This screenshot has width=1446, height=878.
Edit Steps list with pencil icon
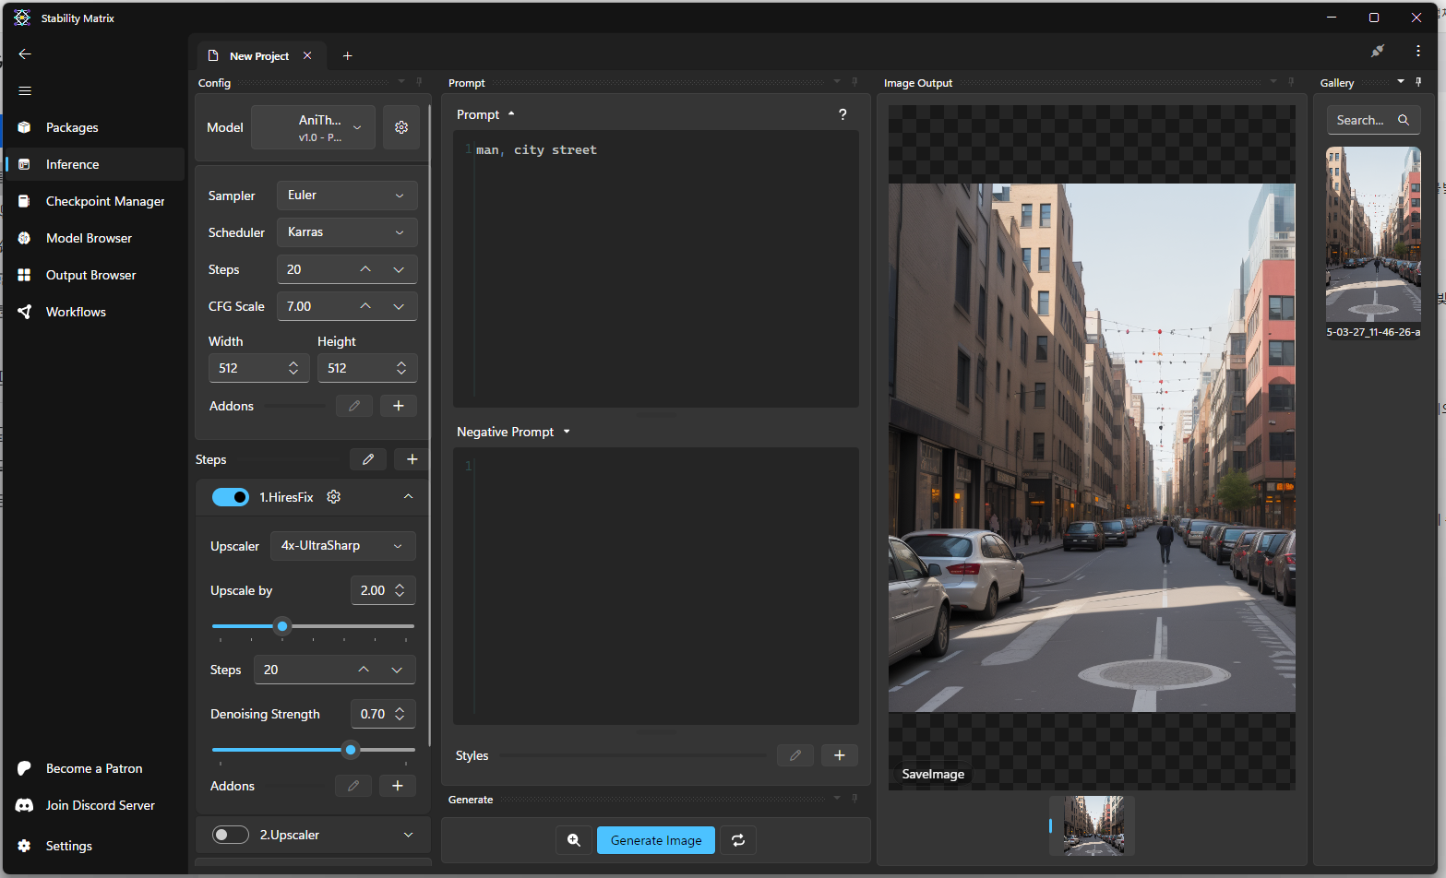[368, 459]
